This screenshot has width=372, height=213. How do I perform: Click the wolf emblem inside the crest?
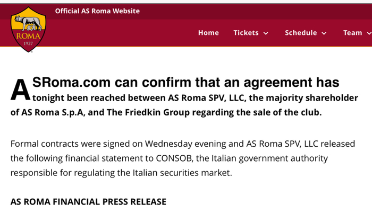click(x=29, y=23)
